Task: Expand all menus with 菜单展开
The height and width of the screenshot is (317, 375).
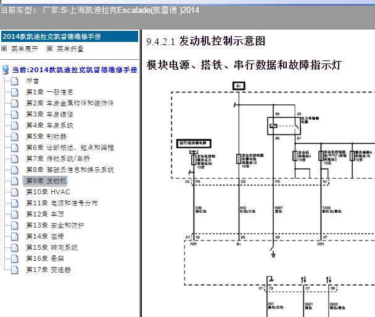Action: 25,49
